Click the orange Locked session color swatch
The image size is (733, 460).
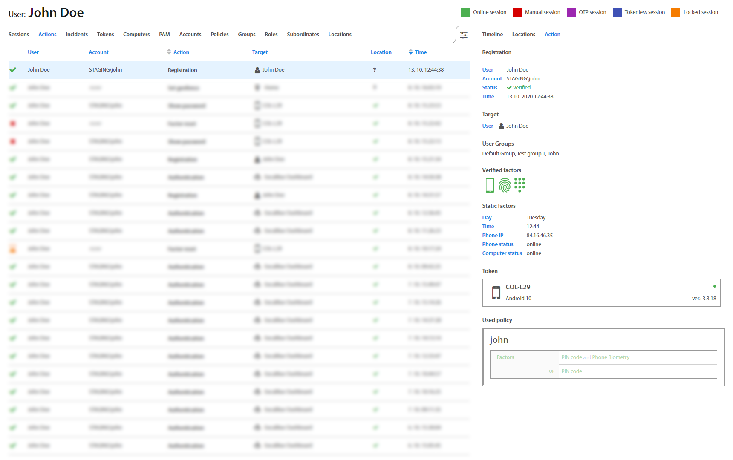[x=675, y=12]
